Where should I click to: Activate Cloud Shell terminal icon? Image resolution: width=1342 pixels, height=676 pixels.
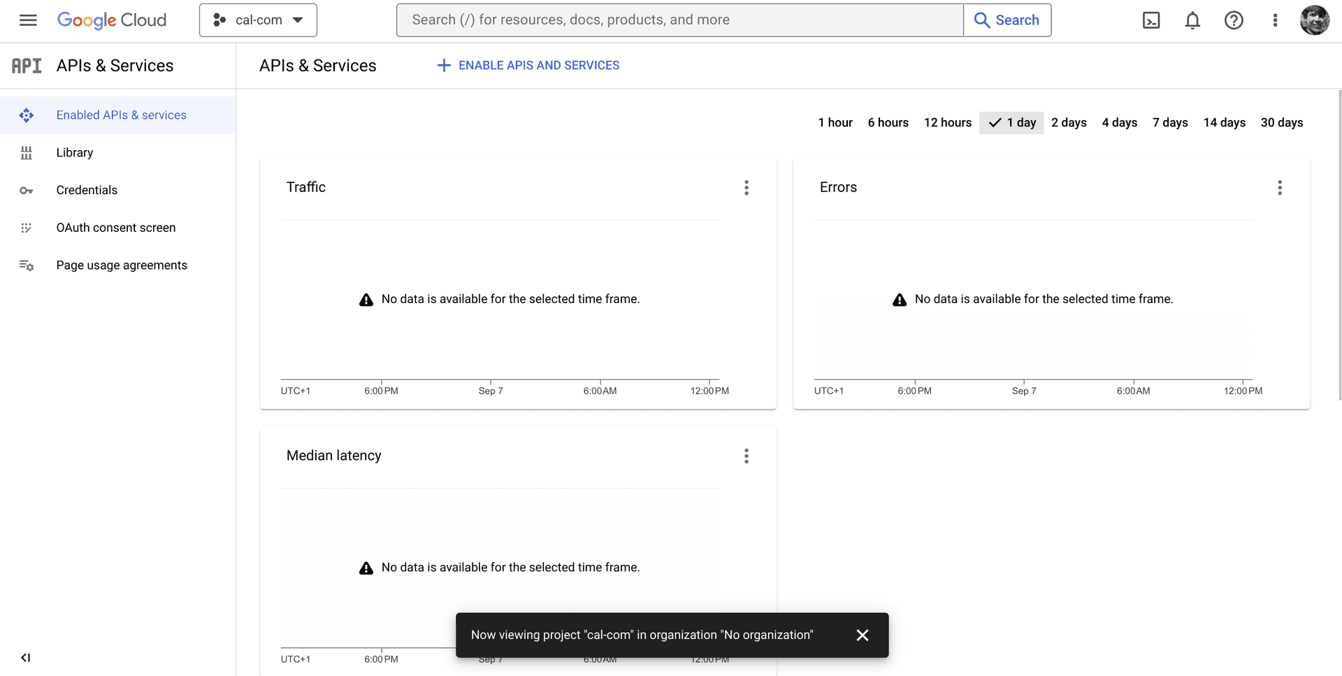coord(1150,20)
